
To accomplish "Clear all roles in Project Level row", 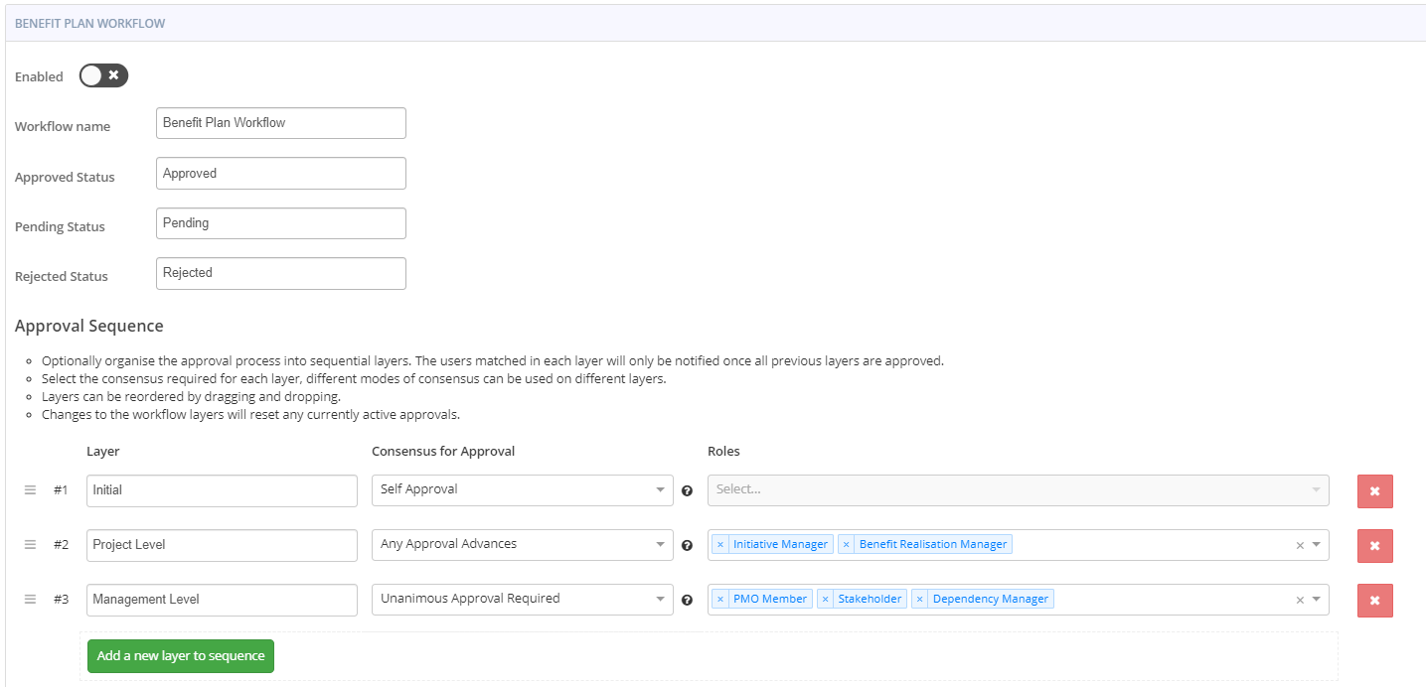I will point(1300,545).
